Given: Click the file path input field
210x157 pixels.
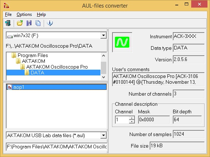Looking at the screenshot, I should (56, 147).
